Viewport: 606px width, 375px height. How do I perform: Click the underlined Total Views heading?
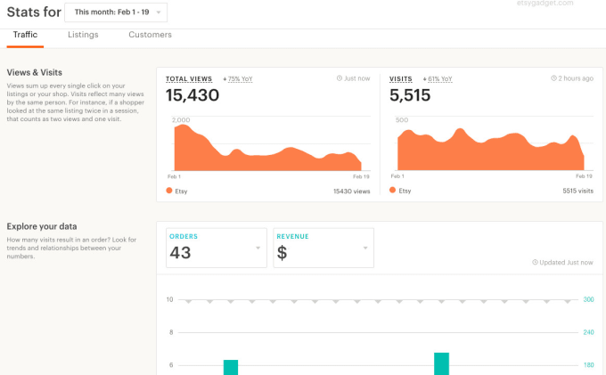click(x=191, y=78)
